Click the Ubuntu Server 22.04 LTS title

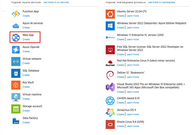tap(132, 11)
